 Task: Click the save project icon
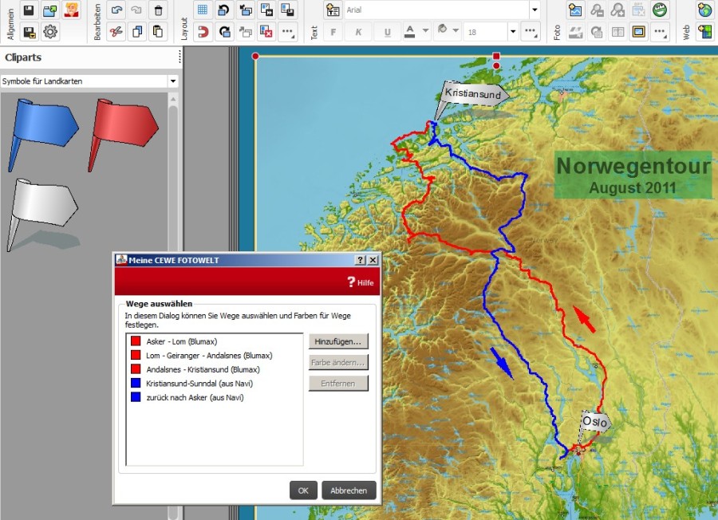coord(30,10)
